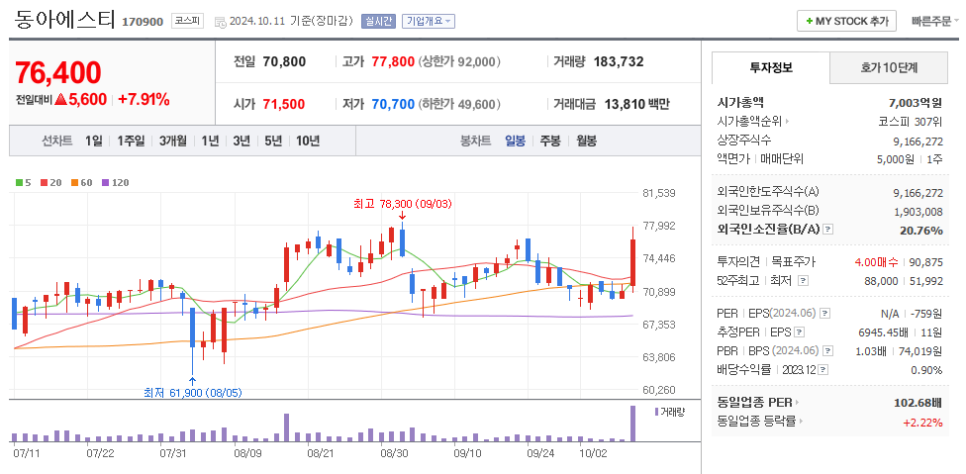Image resolution: width=966 pixels, height=474 pixels.
Task: Open help icon next to 52주최고 최저
Action: point(802,281)
